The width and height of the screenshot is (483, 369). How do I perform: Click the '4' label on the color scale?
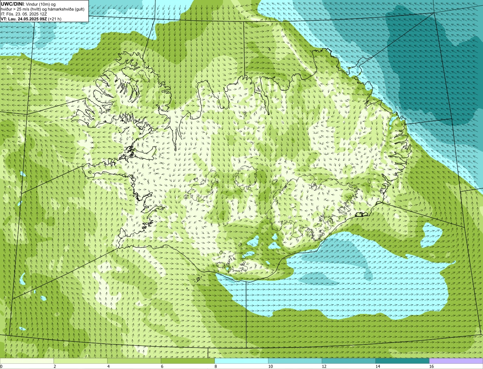click(x=108, y=366)
